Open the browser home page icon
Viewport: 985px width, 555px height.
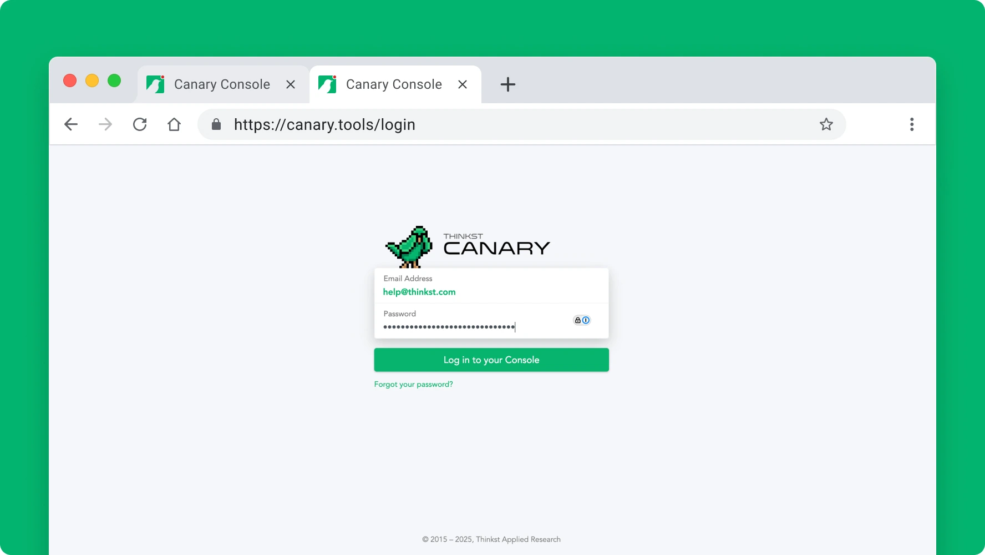pos(174,124)
